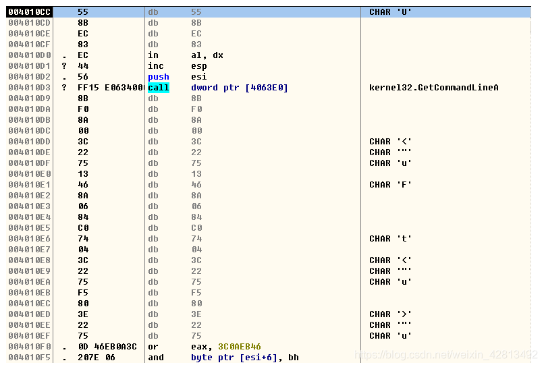Click the 'esi' operand of push
This screenshot has width=544, height=367.
[199, 77]
